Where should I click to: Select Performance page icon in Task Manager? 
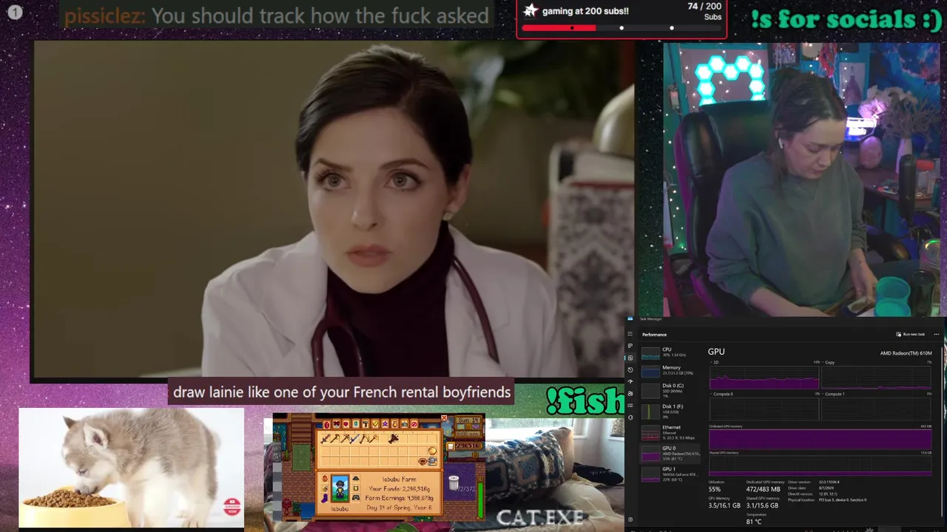pos(630,358)
